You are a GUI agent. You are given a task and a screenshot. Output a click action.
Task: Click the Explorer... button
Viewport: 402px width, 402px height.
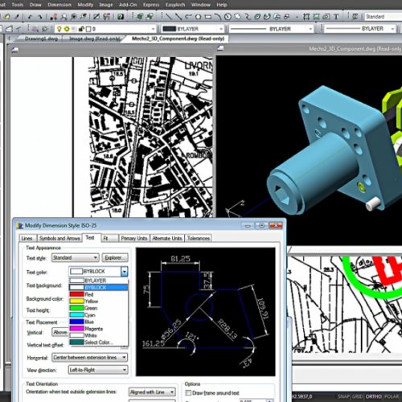tap(115, 257)
